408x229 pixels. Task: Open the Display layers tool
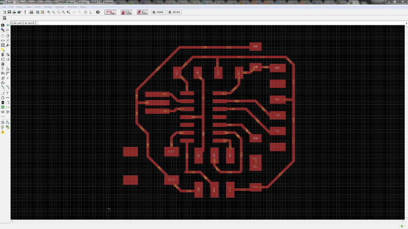[x=2, y=30]
